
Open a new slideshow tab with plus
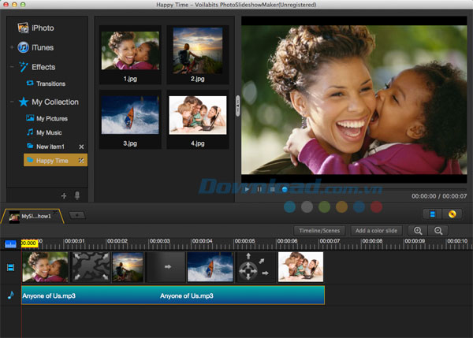pos(76,214)
